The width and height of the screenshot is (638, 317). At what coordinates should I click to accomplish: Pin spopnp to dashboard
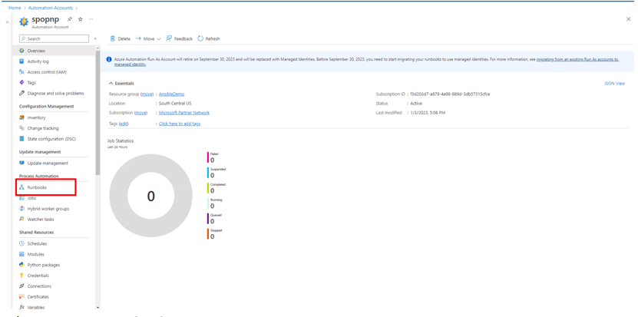(70, 19)
